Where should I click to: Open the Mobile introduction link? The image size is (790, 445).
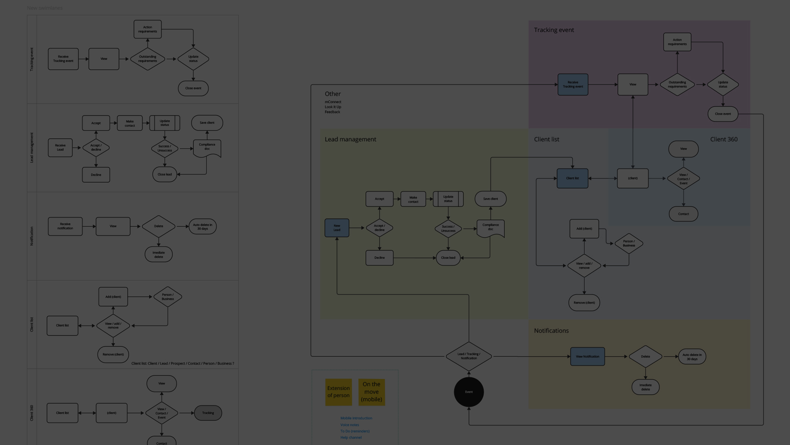(356, 418)
